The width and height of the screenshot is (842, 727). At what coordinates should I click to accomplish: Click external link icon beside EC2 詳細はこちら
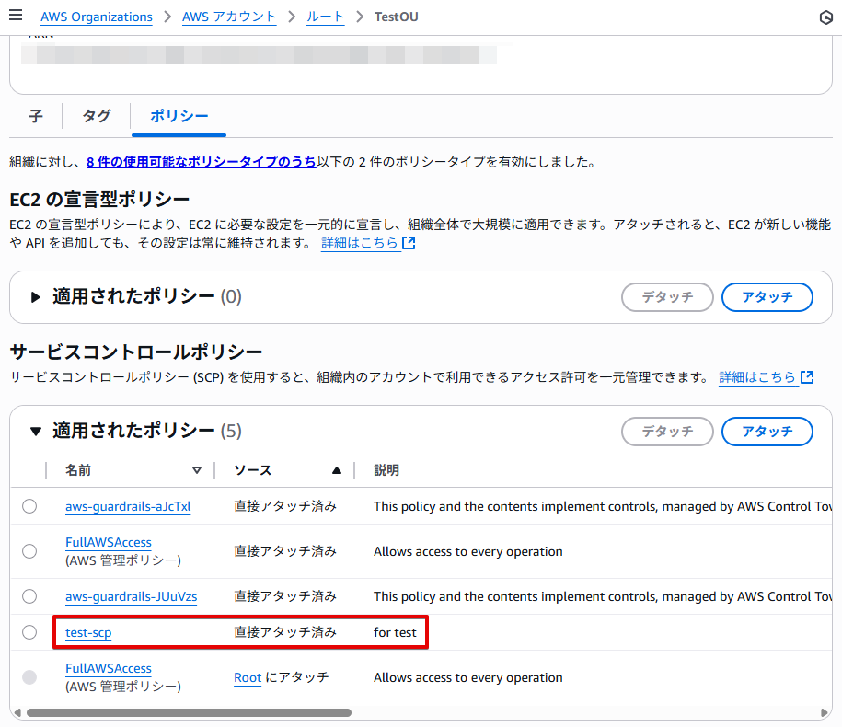coord(409,243)
